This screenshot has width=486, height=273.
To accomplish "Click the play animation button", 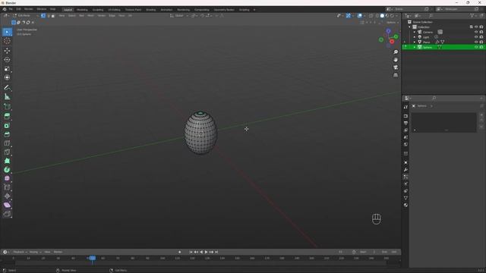I will click(x=206, y=252).
